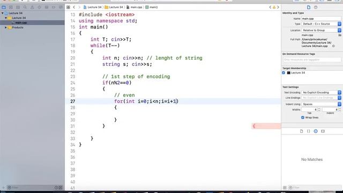Screen dimensions: 343x193
Task: Go forward in editor history
Action: click(x=79, y=7)
